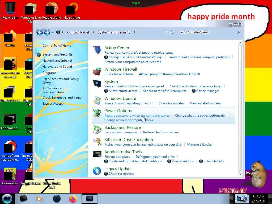Click the Control Panel breadcrumb segment

click(x=78, y=32)
